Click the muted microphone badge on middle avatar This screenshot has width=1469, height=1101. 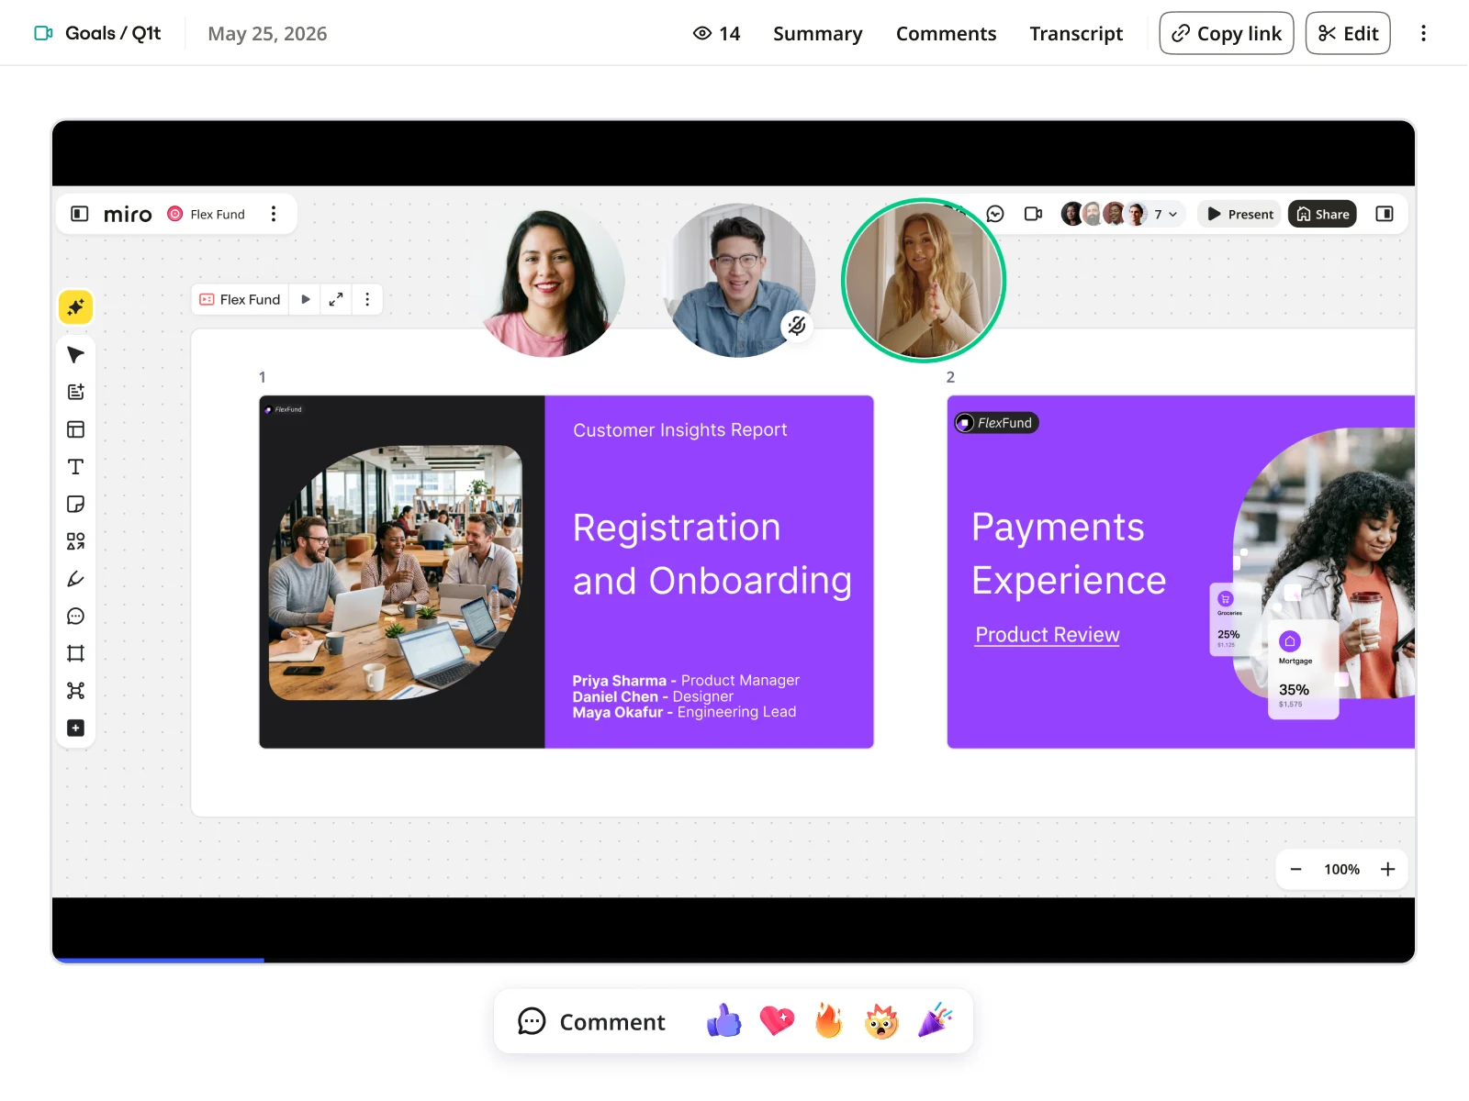pyautogui.click(x=797, y=325)
